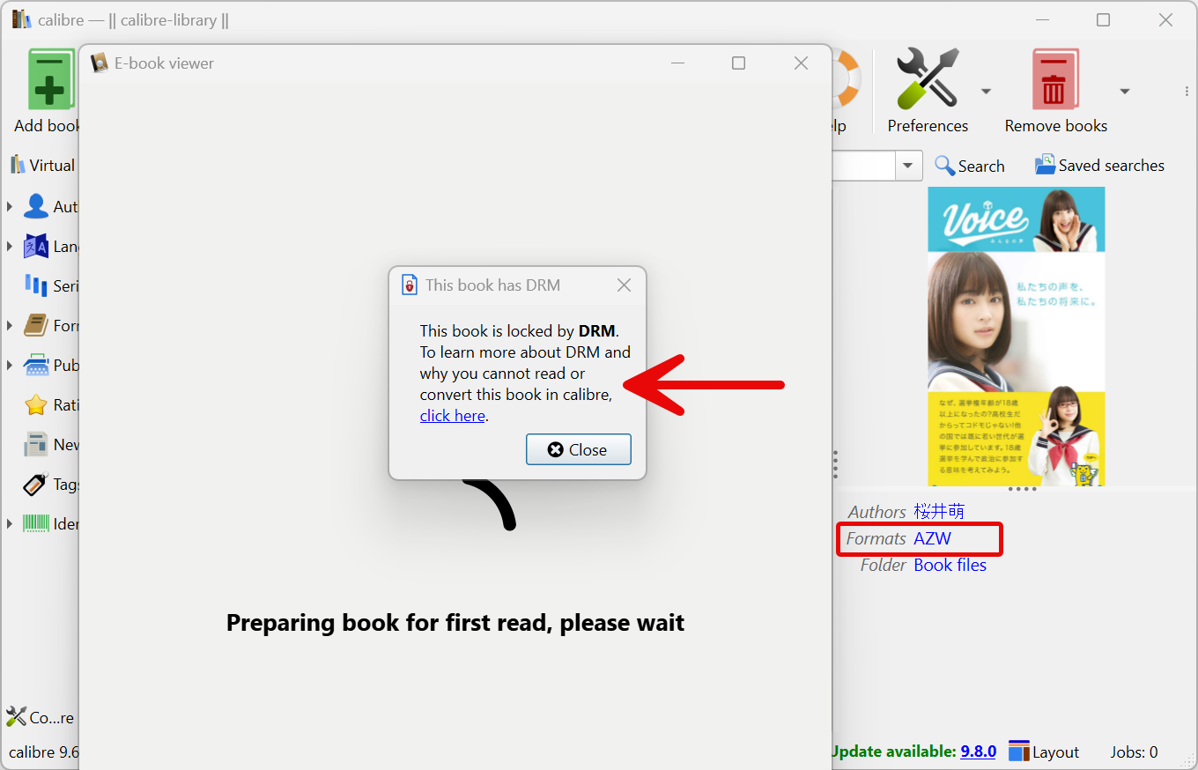Click the Add books toolbar icon
Screen dimensions: 1198x770
tap(51, 79)
